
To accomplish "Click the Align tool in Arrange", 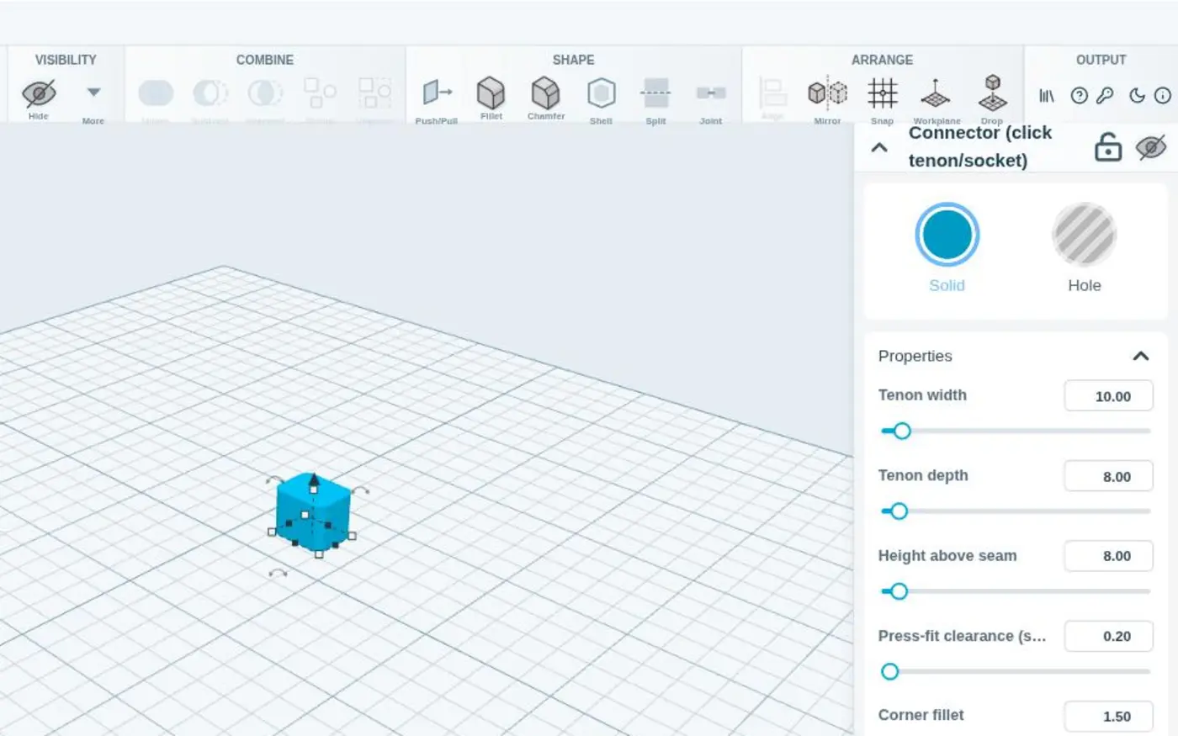I will pos(772,98).
